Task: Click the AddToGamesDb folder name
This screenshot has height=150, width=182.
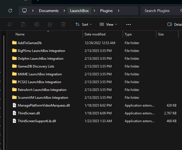Action: [30, 43]
